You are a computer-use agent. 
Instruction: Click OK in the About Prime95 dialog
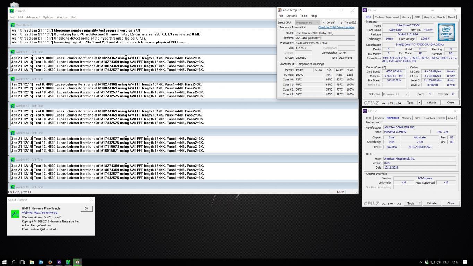click(x=86, y=208)
